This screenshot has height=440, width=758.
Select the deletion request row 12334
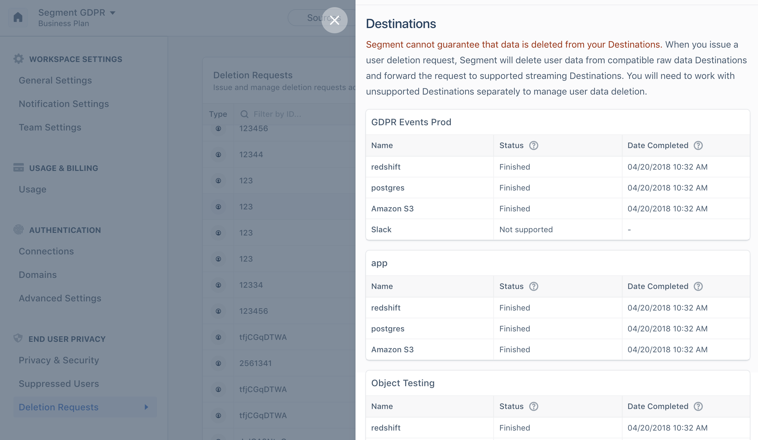tap(279, 285)
